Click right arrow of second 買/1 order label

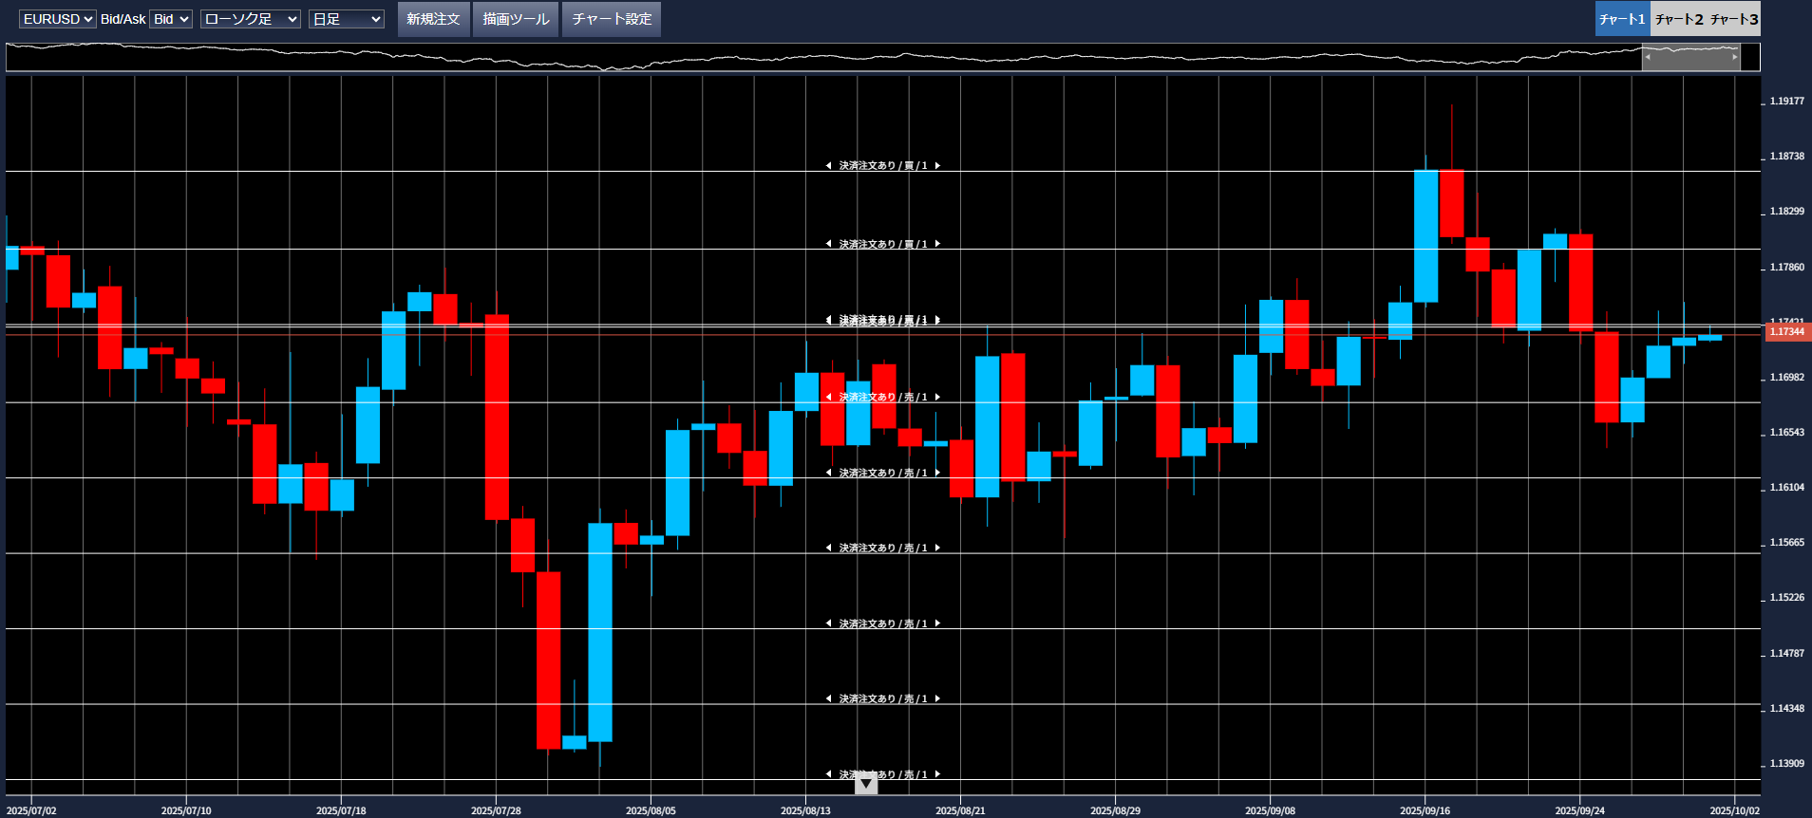[937, 244]
